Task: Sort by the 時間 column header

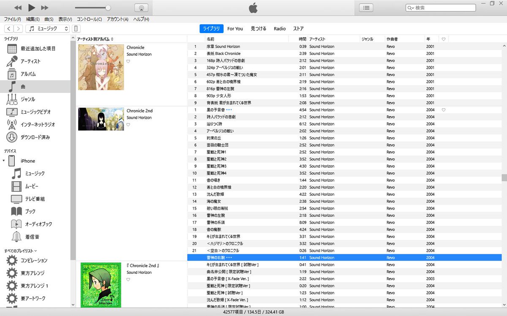Action: (303, 39)
